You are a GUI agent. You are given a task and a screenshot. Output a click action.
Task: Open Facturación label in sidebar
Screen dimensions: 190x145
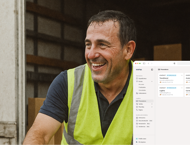point(142,124)
